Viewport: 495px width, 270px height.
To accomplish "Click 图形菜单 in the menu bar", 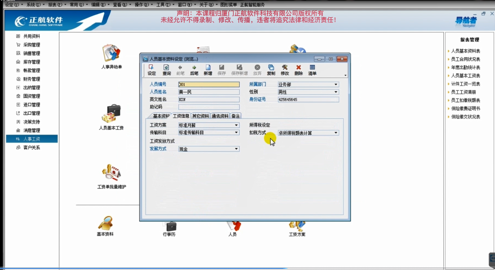I will point(228,5).
